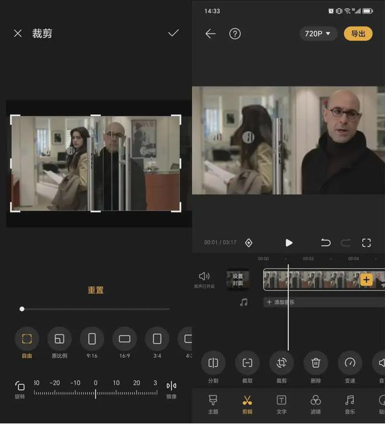Viewport: 385px width, 424px height.
Task: Tap the 旋转 rotate icon
Action: click(20, 386)
